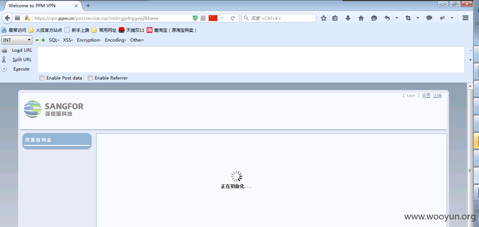The image size is (479, 227).
Task: Open dropdown arrow next to undo icon
Action: 397,18
